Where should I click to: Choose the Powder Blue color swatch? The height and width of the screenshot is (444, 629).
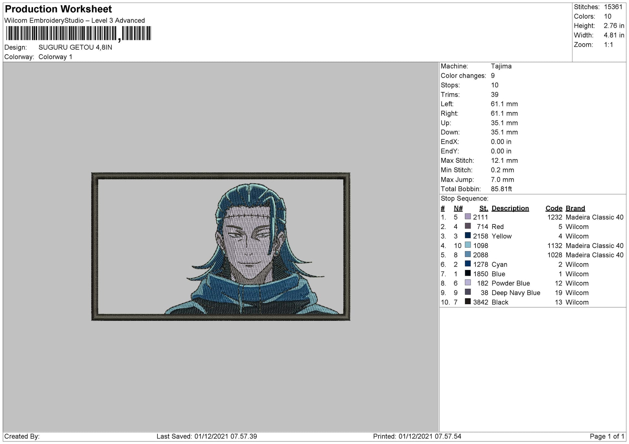point(467,283)
